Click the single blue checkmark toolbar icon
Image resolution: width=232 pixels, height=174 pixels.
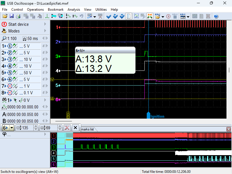(108, 16)
